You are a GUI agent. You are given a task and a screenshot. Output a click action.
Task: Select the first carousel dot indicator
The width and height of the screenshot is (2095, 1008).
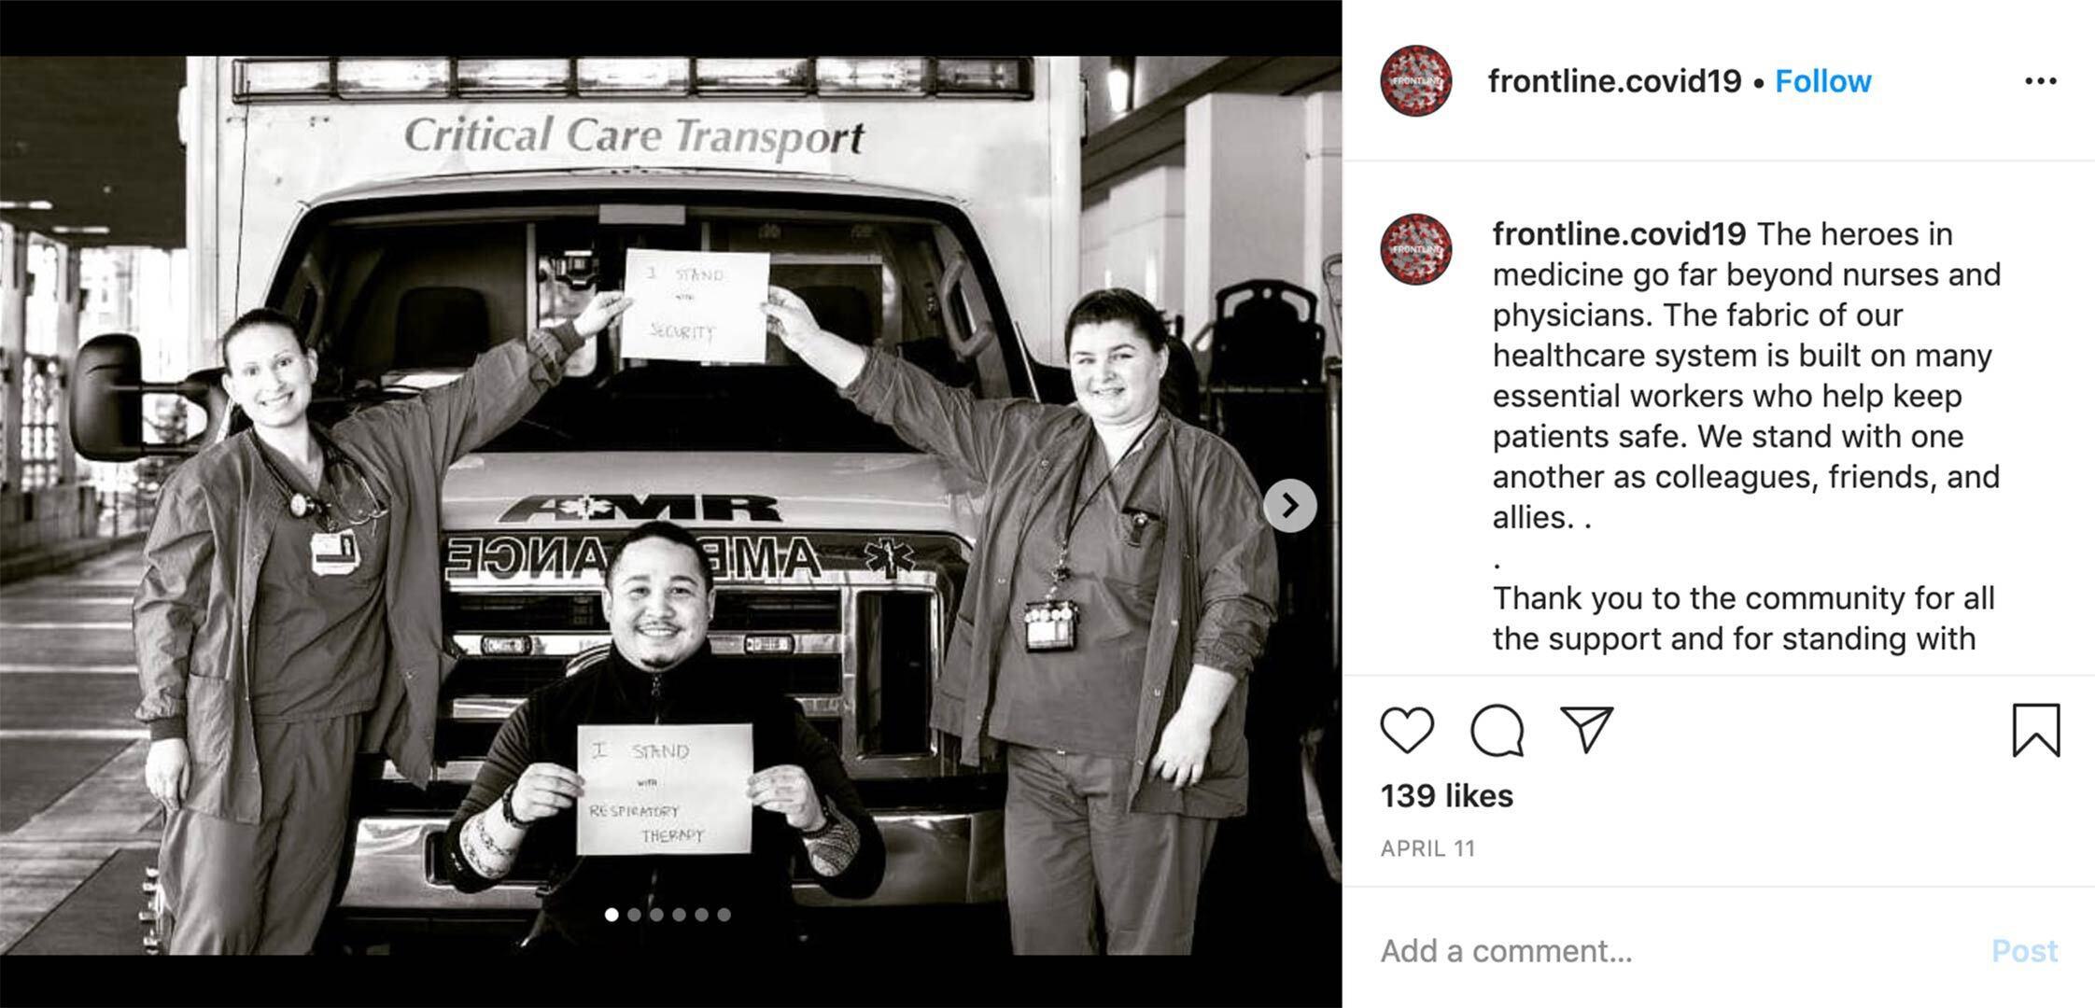[612, 915]
